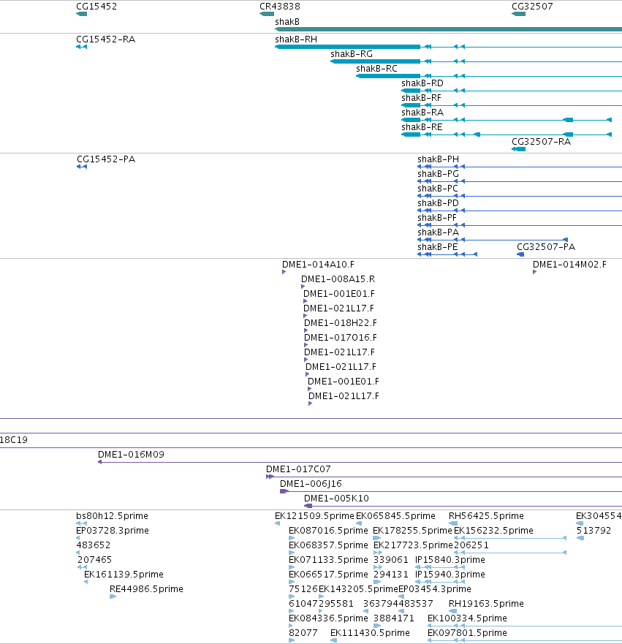Viewport: 622px width, 644px height.
Task: Click the shakB-PA protein label
Action: (x=438, y=232)
